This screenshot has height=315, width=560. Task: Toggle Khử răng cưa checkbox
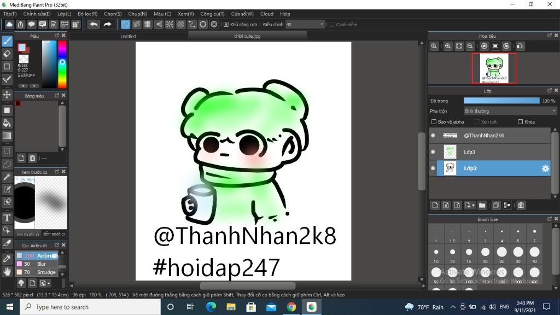(226, 24)
